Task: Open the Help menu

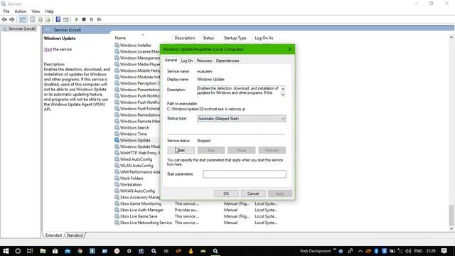Action: tap(49, 11)
